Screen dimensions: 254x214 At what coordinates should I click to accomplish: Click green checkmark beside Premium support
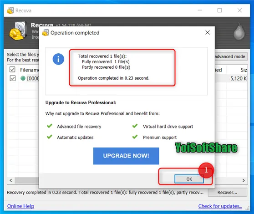(135, 137)
